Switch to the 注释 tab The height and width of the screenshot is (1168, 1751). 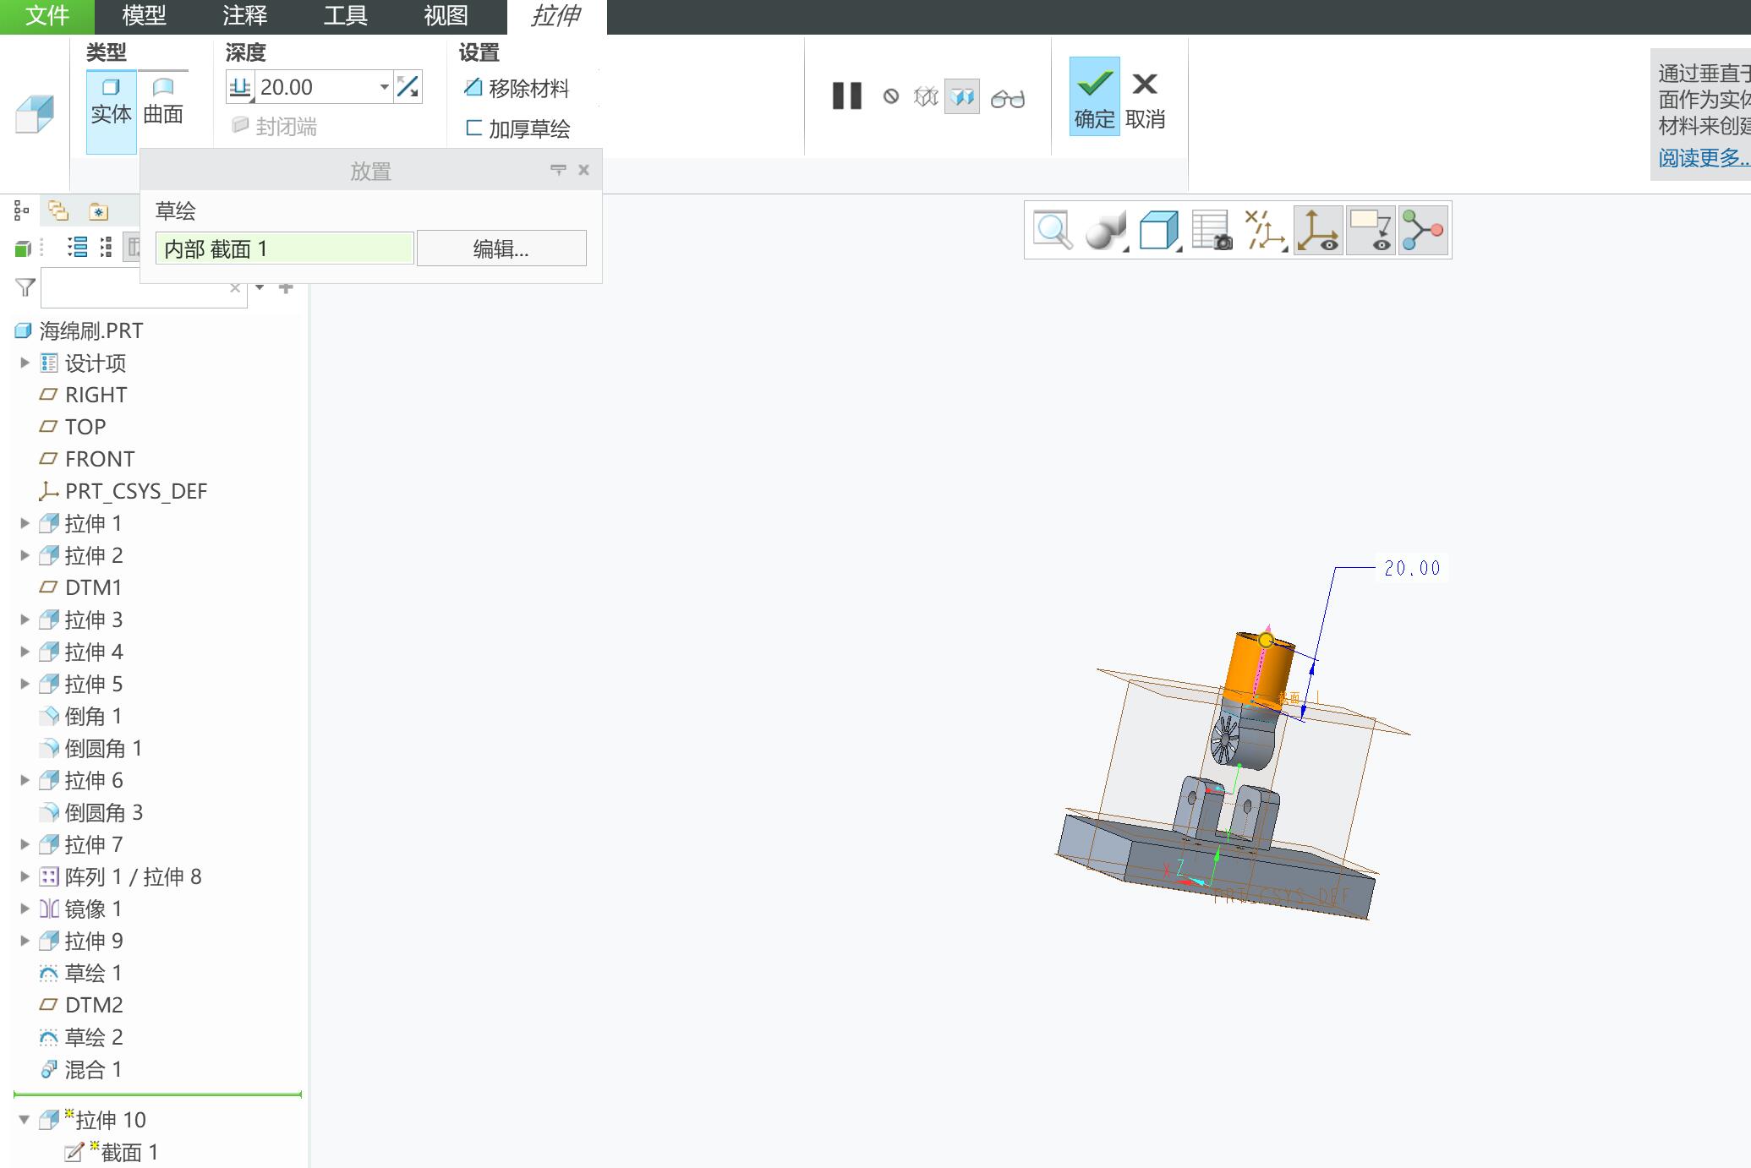tap(245, 16)
